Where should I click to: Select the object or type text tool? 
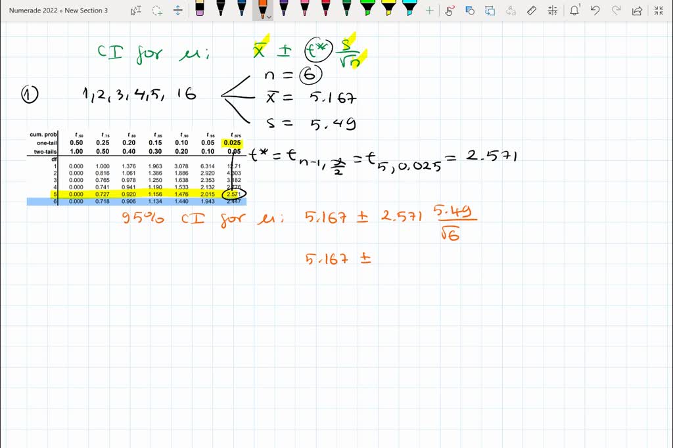coord(136,11)
